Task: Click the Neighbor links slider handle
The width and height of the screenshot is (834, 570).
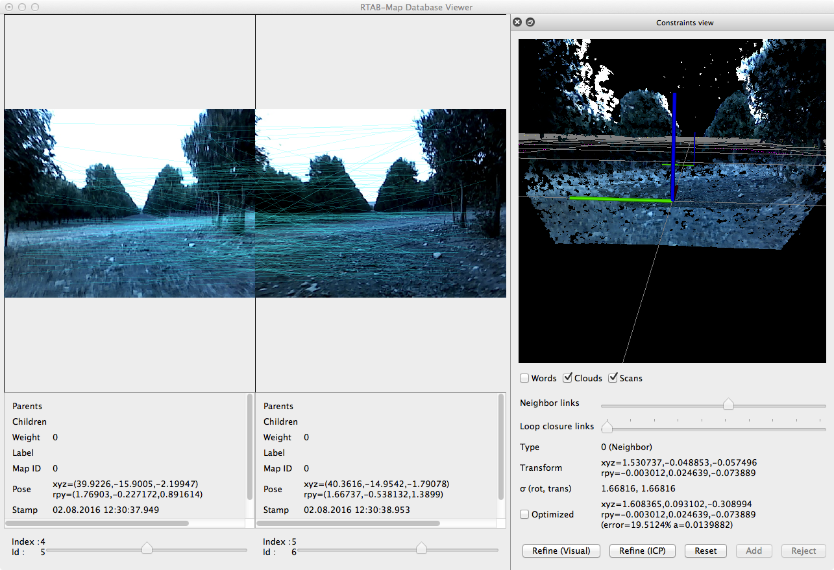Action: coord(728,404)
